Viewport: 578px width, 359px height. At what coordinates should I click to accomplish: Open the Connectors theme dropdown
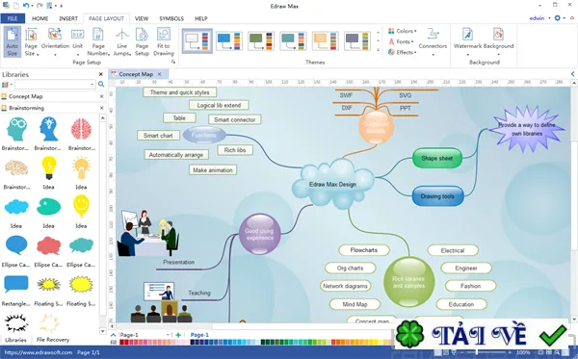point(433,41)
